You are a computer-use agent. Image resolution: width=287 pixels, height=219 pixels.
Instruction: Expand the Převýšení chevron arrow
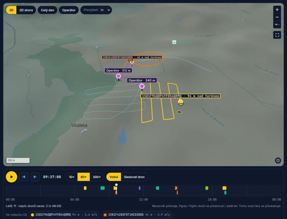click(109, 10)
